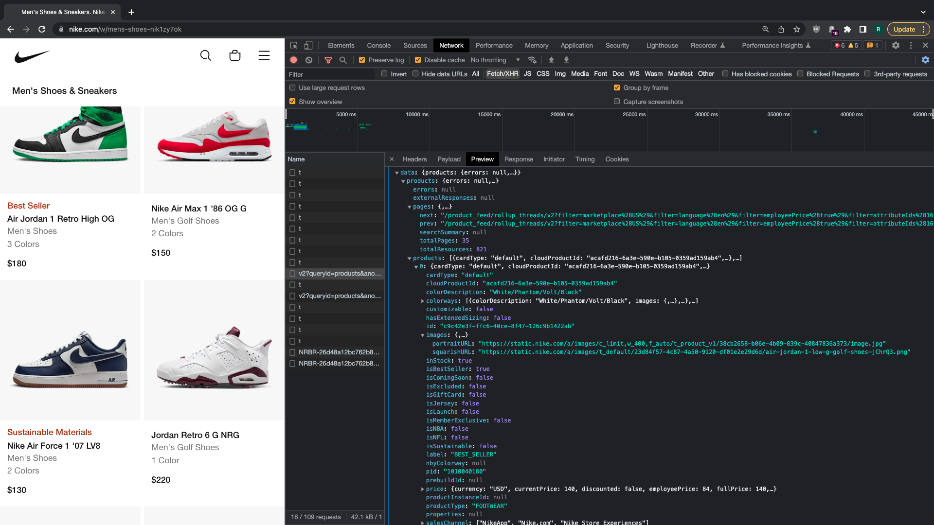
Task: Clear the network log
Action: pyautogui.click(x=309, y=60)
